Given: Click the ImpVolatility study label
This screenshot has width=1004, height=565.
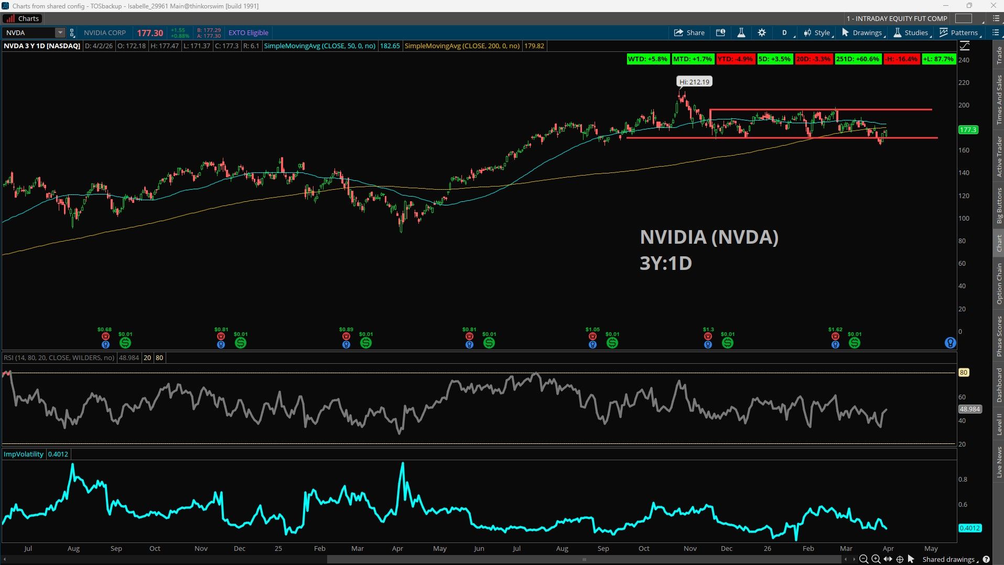Looking at the screenshot, I should tap(24, 454).
